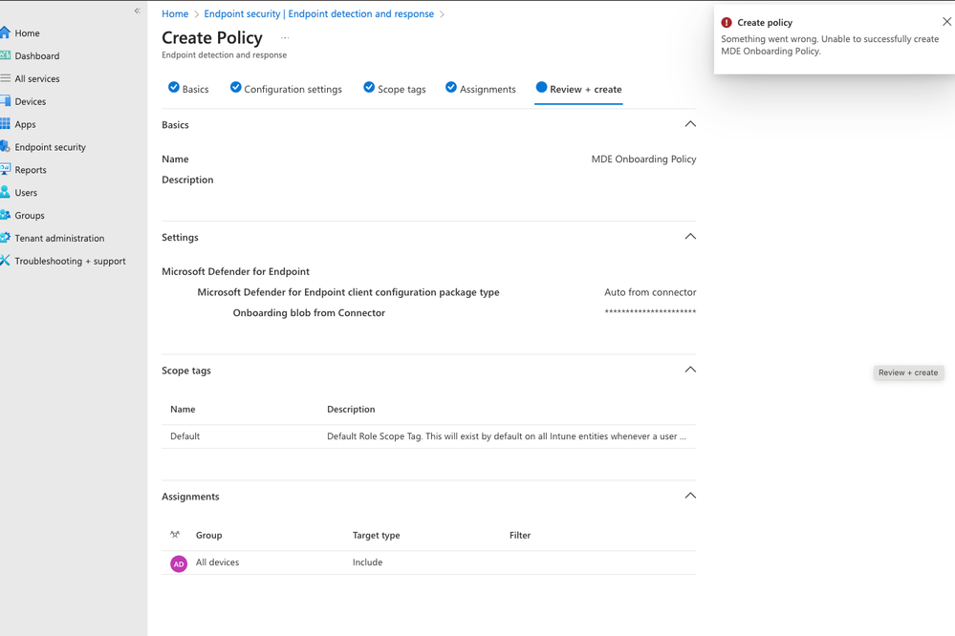Viewport: 955px width, 636px height.
Task: Click the Auto from connector value
Action: [650, 292]
